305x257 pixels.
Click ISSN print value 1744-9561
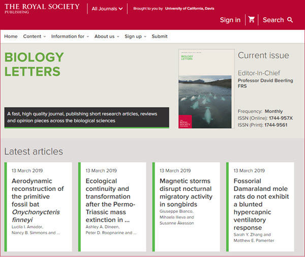(276, 125)
